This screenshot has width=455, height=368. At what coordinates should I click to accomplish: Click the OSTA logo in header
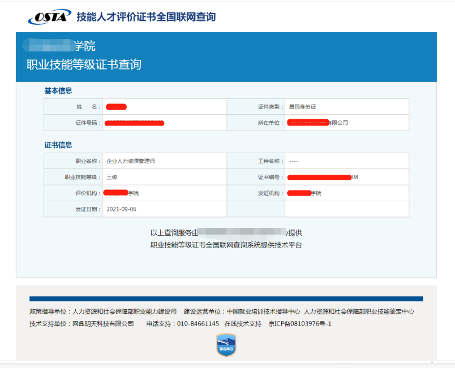tap(50, 17)
